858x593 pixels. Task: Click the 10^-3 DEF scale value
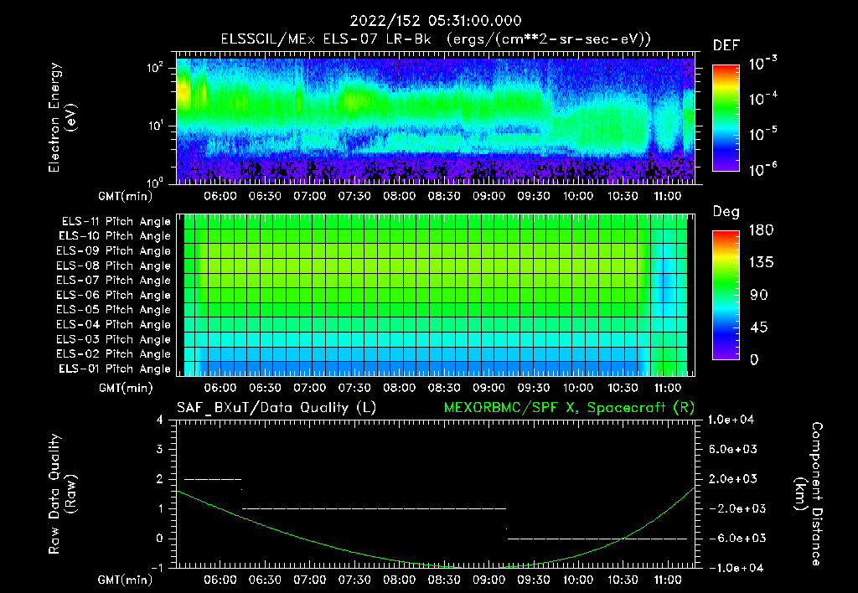coord(762,64)
